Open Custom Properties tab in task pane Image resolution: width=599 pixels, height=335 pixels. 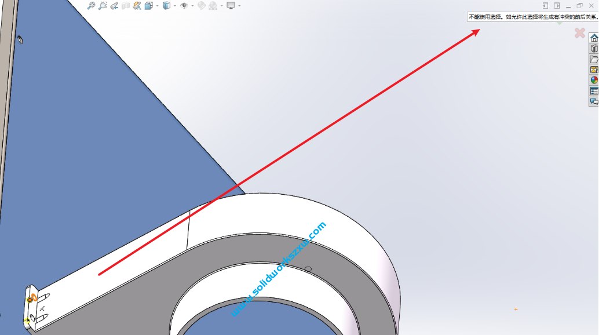[x=594, y=91]
